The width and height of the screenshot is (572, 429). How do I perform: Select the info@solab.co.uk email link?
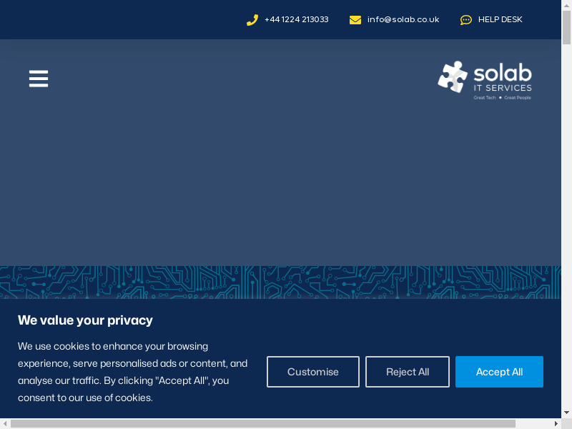403,20
